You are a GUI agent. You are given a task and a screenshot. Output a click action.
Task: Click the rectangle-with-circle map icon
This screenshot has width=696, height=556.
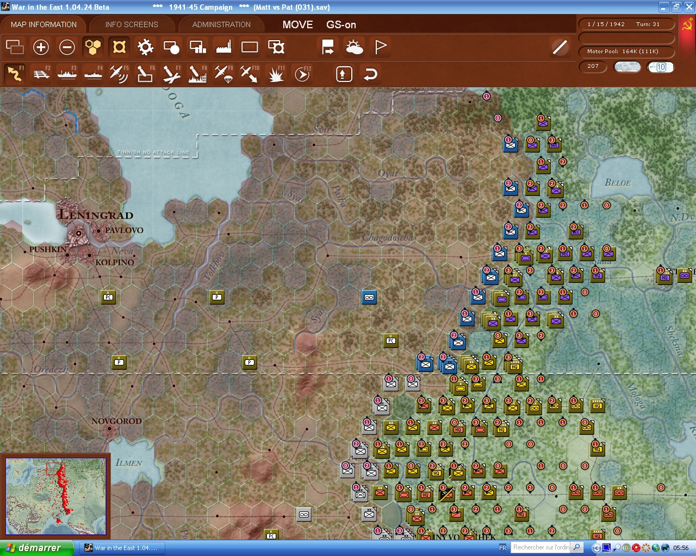pyautogui.click(x=171, y=47)
